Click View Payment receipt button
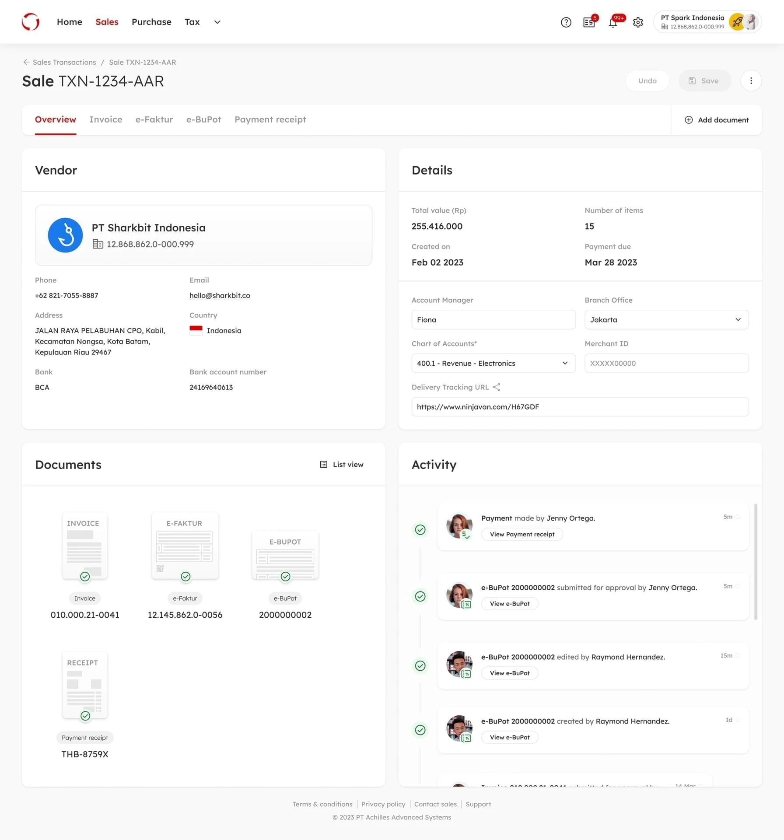This screenshot has height=840, width=784. click(522, 534)
